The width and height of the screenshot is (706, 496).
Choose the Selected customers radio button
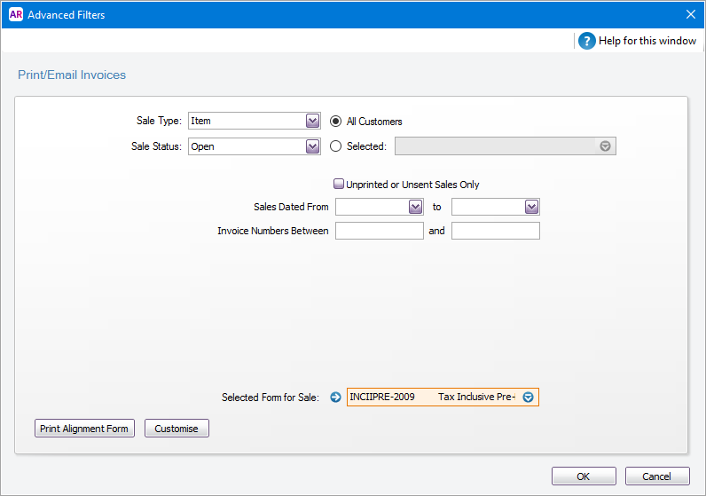(x=336, y=146)
